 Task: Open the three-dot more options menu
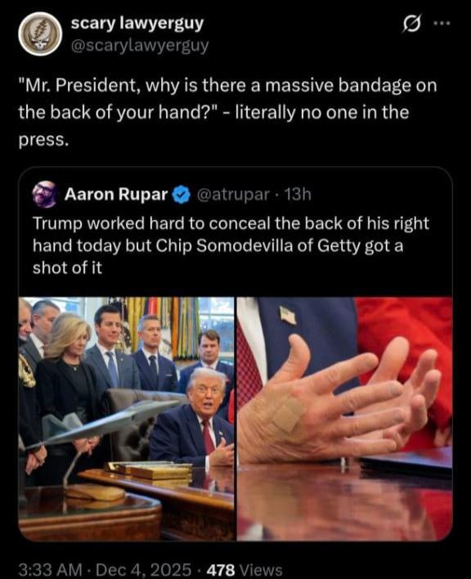442,23
